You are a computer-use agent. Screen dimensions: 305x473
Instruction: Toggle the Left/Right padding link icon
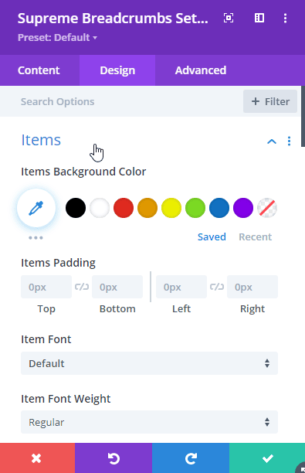tap(217, 287)
